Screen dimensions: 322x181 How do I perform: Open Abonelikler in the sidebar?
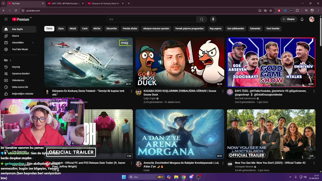pyautogui.click(x=19, y=43)
